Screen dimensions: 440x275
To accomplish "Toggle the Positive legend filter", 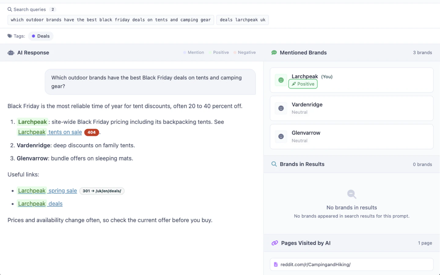I will pyautogui.click(x=219, y=53).
